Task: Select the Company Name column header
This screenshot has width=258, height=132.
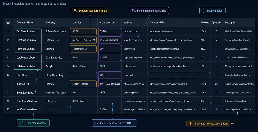Action: [25, 23]
